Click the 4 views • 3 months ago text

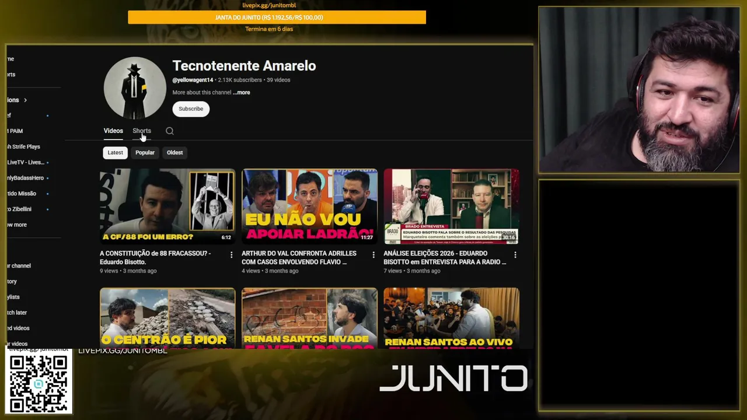270,271
